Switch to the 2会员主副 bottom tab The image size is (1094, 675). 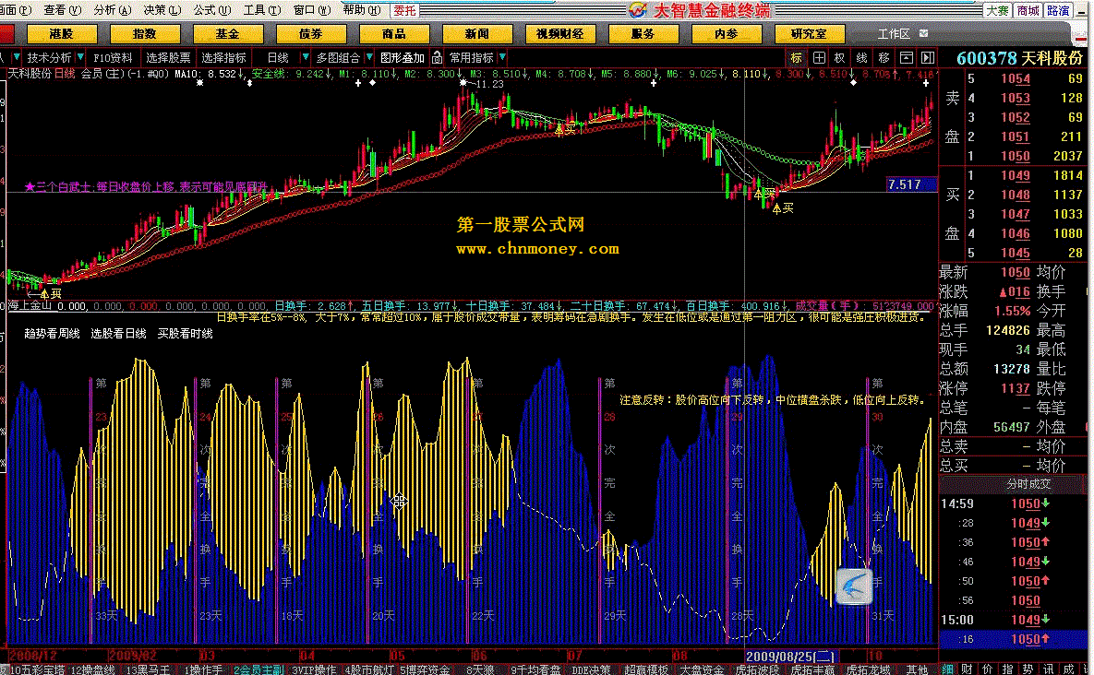pyautogui.click(x=258, y=669)
